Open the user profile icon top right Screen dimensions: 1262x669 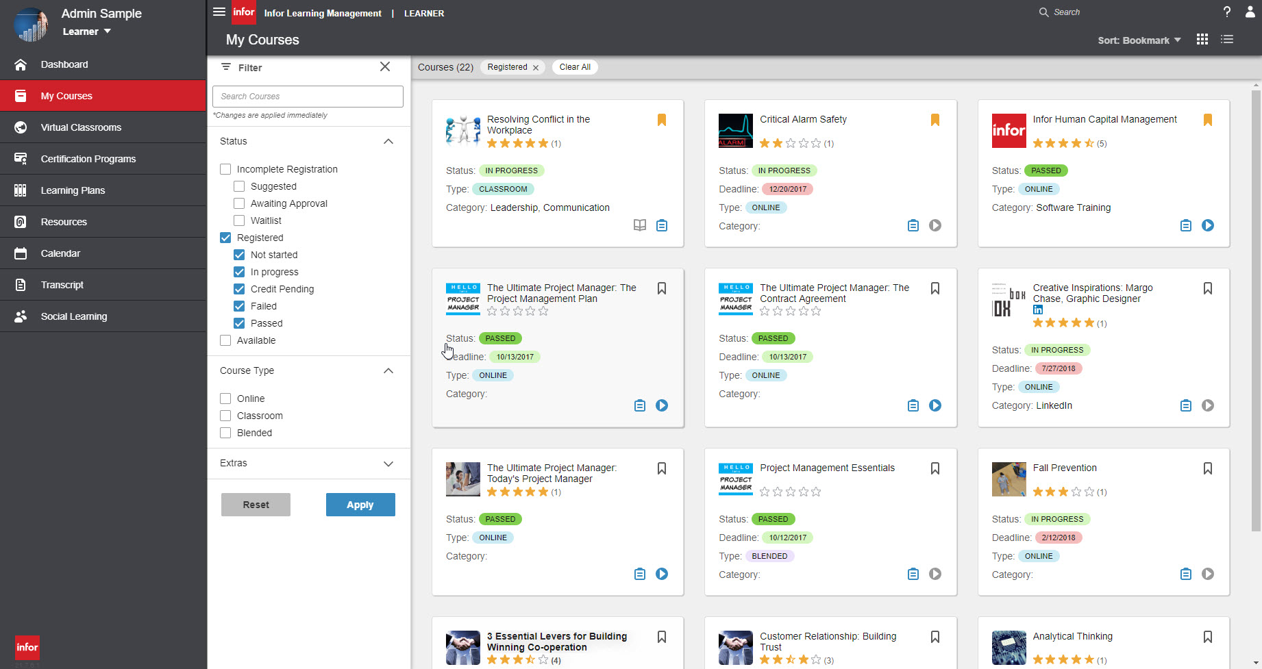pyautogui.click(x=1249, y=12)
